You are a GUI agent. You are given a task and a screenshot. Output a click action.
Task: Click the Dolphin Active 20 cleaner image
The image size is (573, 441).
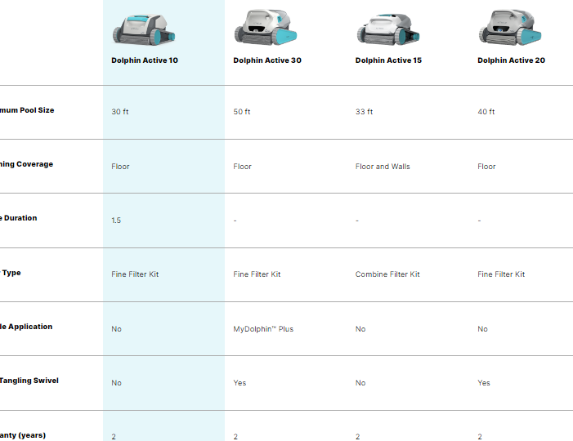(x=509, y=28)
